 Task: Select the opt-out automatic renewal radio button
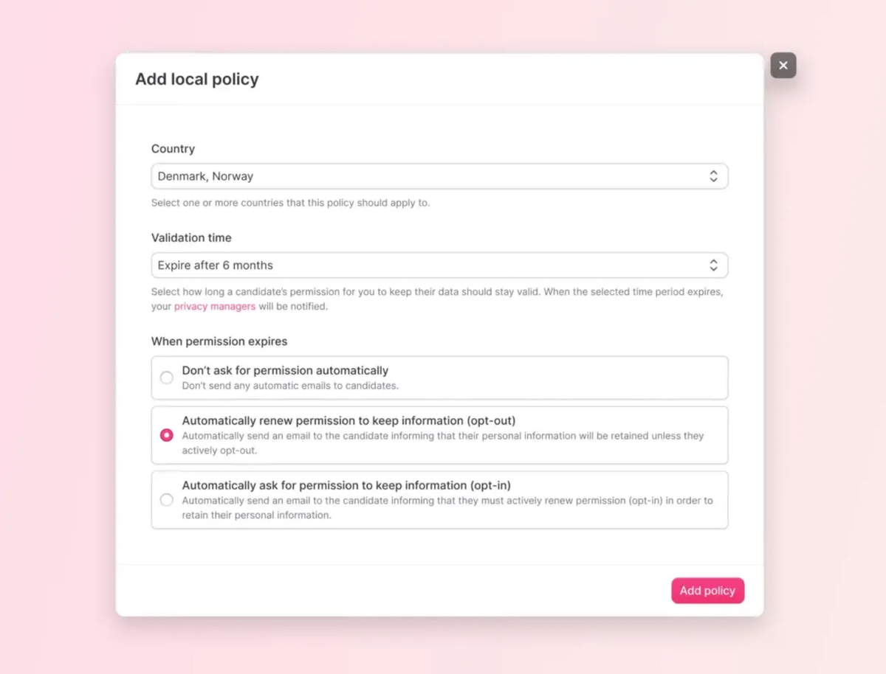point(167,435)
